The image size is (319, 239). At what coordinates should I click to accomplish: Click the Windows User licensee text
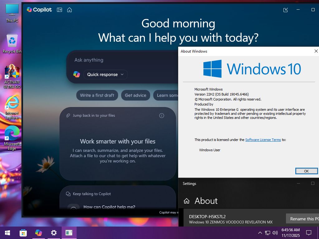(210, 150)
